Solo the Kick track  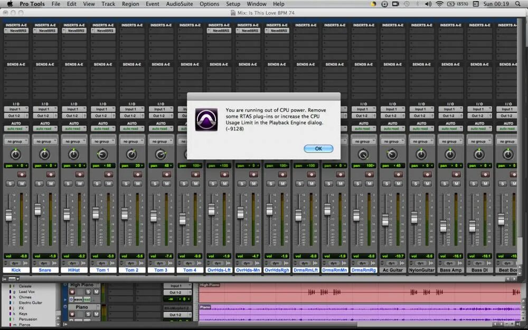[11, 184]
